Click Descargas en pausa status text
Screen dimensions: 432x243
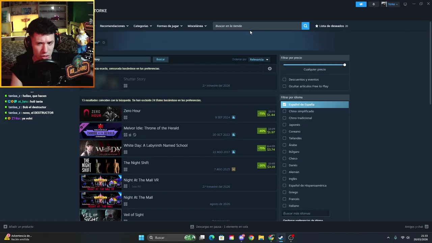pos(222,227)
